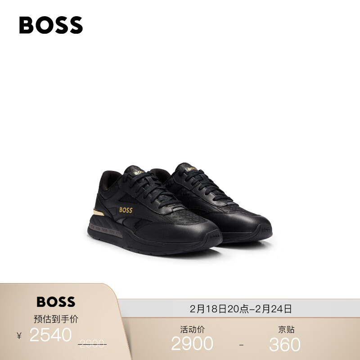This screenshot has height=360, width=360.
Task: Click the 京贴 label
Action: point(286,329)
